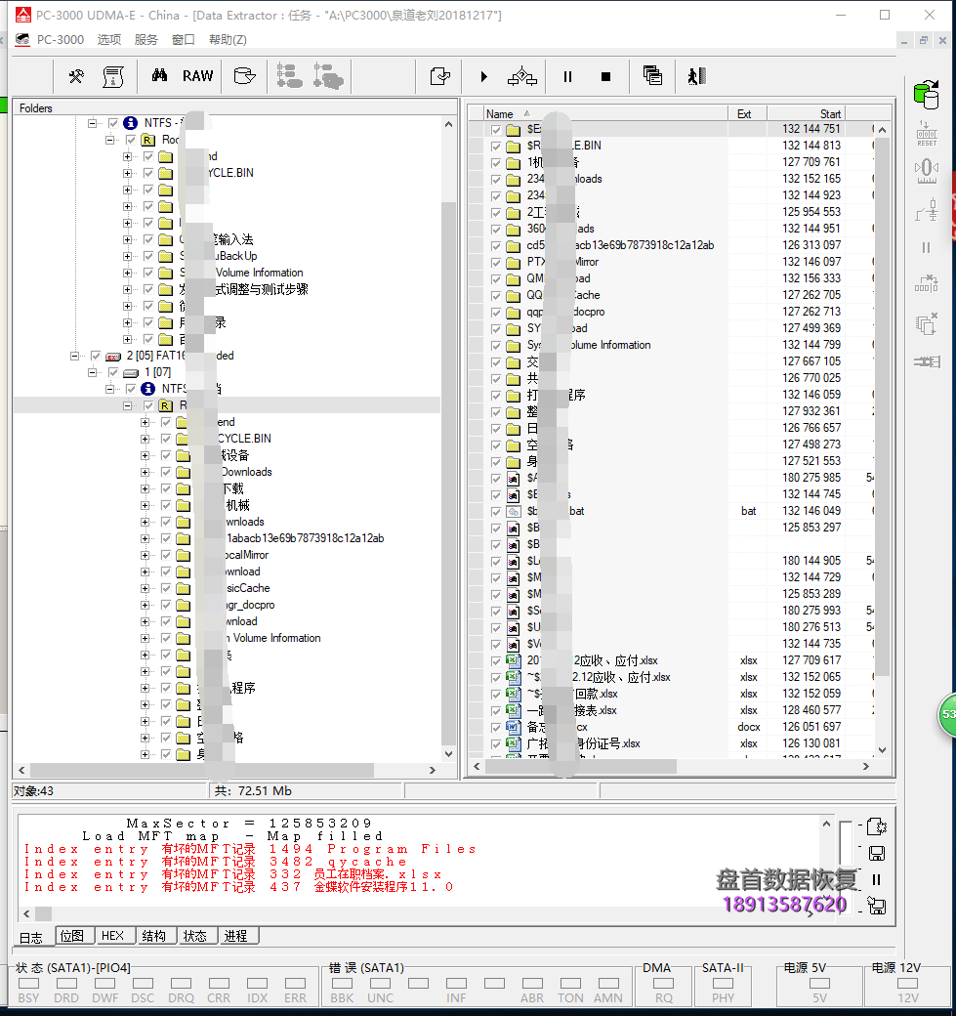Pause the log output
This screenshot has width=956, height=1016.
(876, 879)
